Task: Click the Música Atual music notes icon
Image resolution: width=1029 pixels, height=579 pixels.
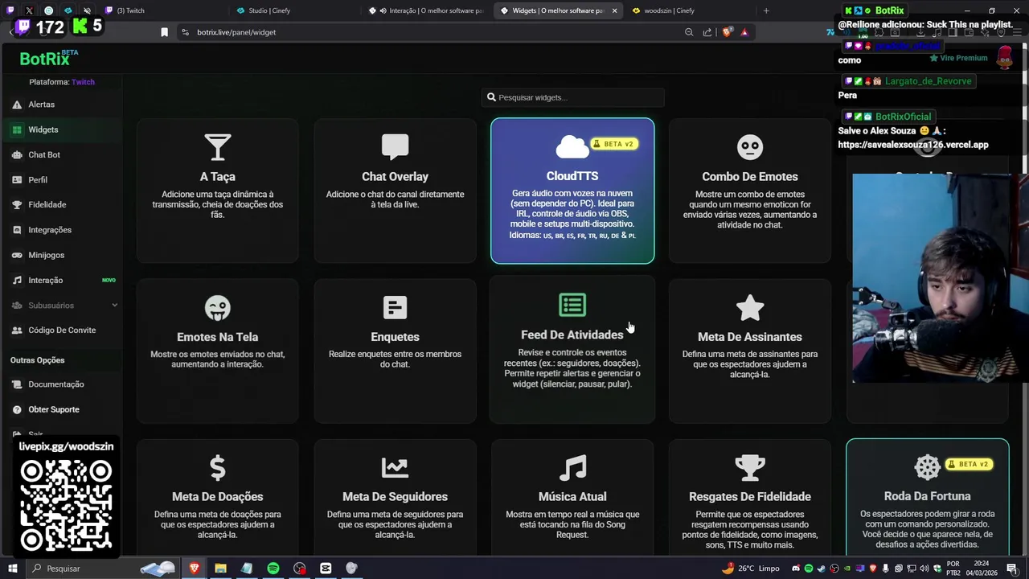Action: click(x=572, y=468)
